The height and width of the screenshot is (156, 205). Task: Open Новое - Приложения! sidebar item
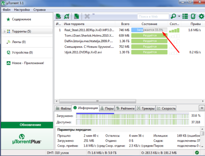click(27, 63)
